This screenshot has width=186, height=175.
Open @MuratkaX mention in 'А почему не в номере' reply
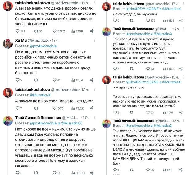click(40, 95)
